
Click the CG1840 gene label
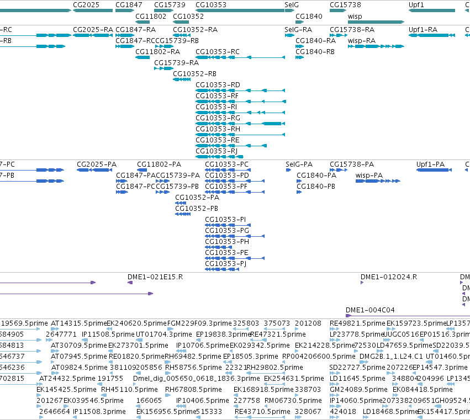coord(309,16)
